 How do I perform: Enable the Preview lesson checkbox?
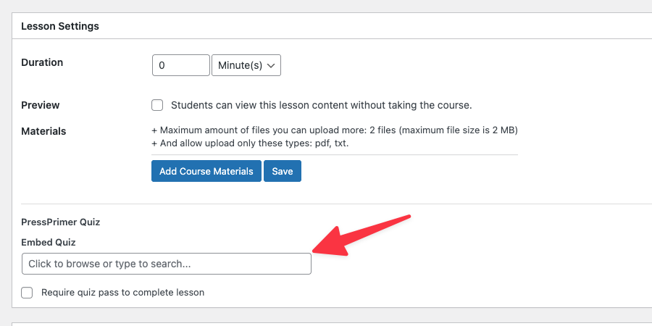click(x=157, y=105)
